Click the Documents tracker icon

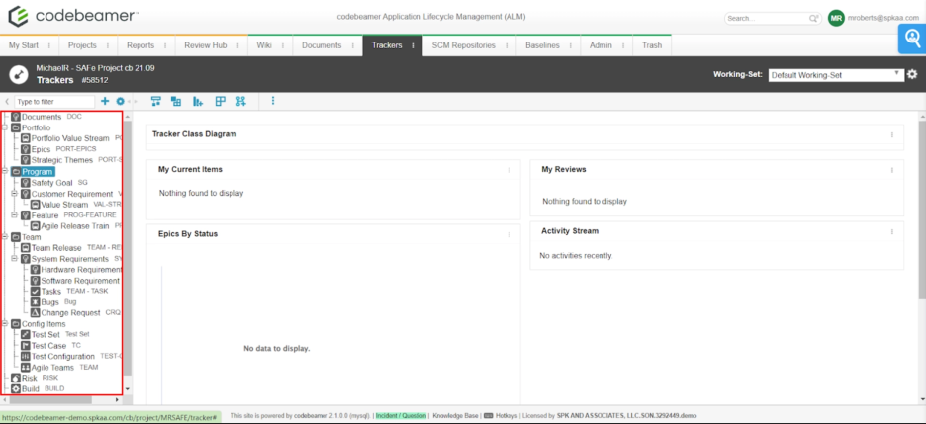pos(16,117)
